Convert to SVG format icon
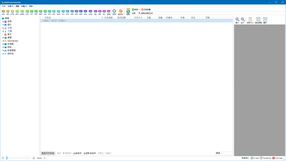The image size is (286, 161). tap(45, 12)
